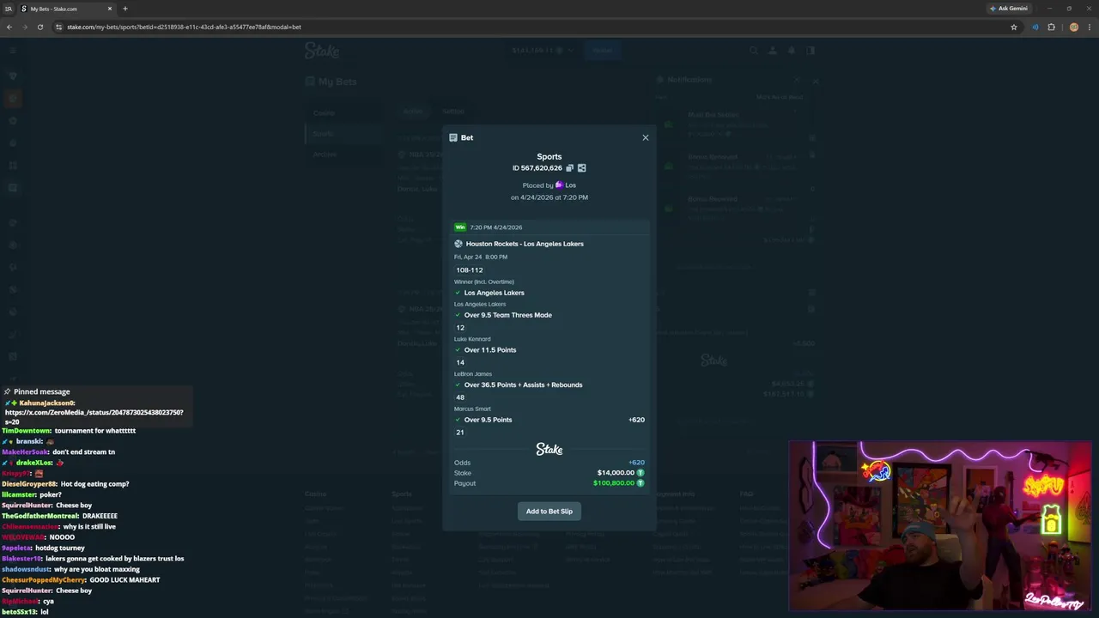Click DieselGroyper88 username in chat
1099x618 pixels.
coord(29,483)
